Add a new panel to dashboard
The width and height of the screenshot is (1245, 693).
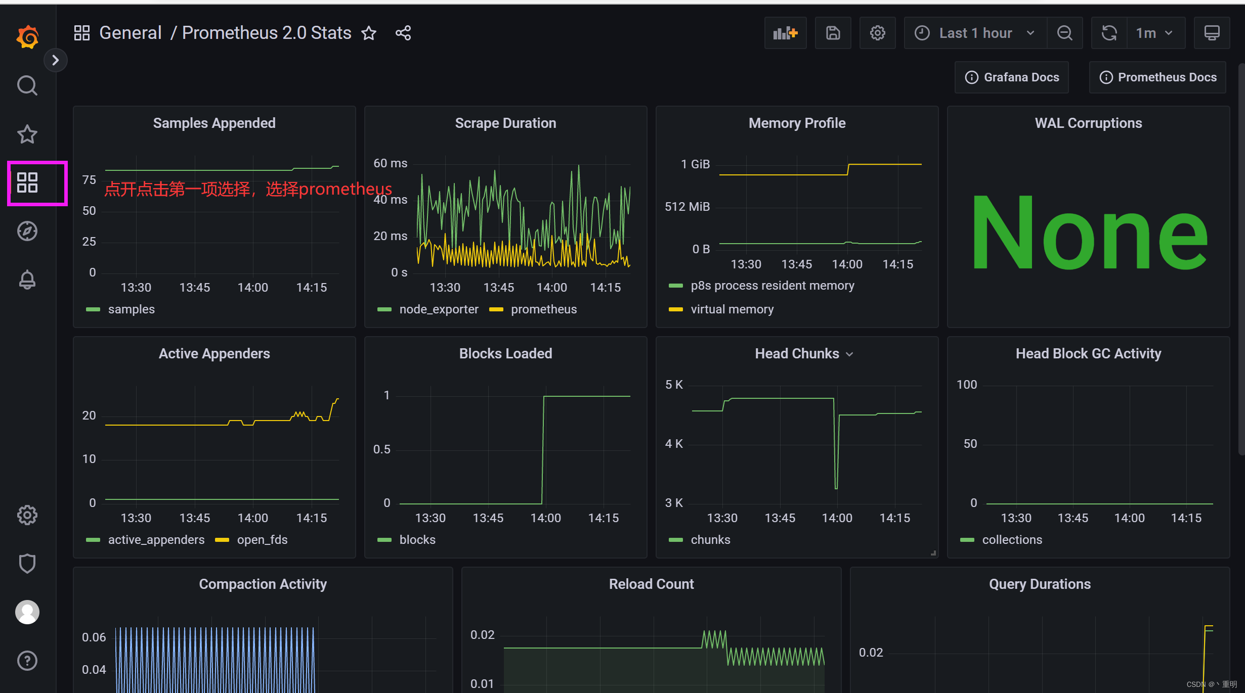786,33
